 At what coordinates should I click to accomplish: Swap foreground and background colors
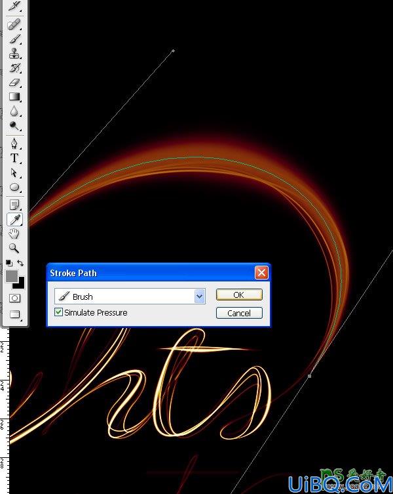pos(20,263)
